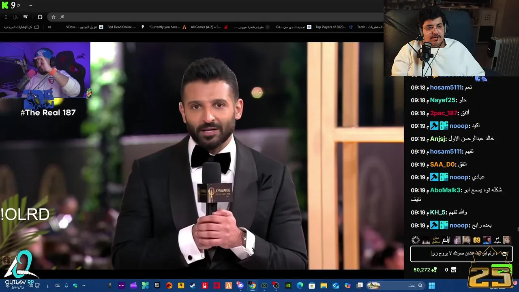Open NVIDIA app from the taskbar
Viewport: 519px width, 292px height.
click(x=288, y=286)
